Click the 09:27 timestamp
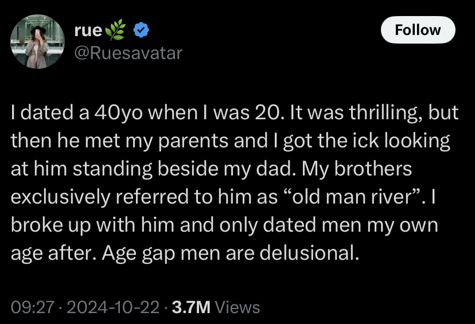The height and width of the screenshot is (324, 475). 33,307
